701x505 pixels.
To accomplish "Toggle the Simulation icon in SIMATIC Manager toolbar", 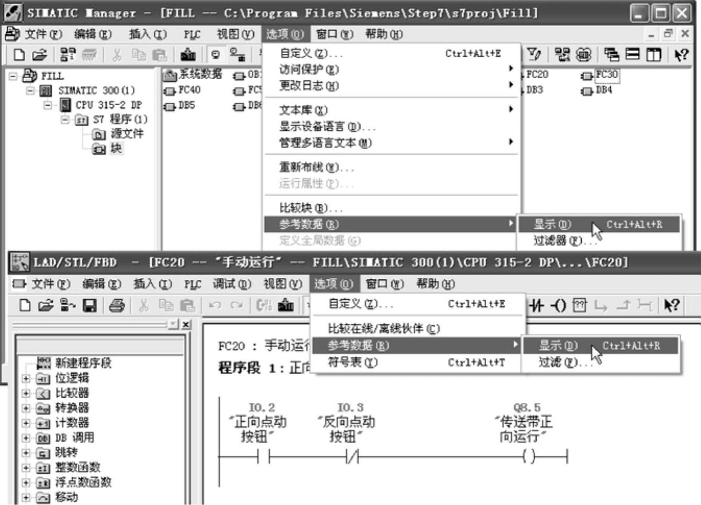I will click(584, 54).
